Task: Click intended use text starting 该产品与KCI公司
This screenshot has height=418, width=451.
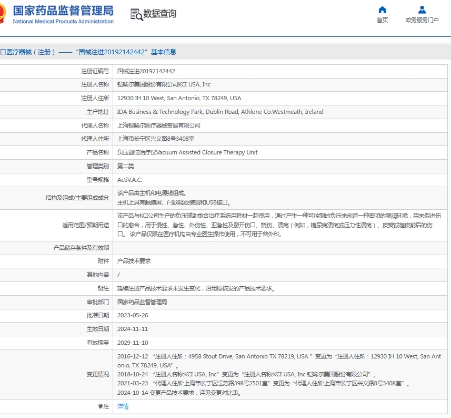Action: pyautogui.click(x=279, y=225)
